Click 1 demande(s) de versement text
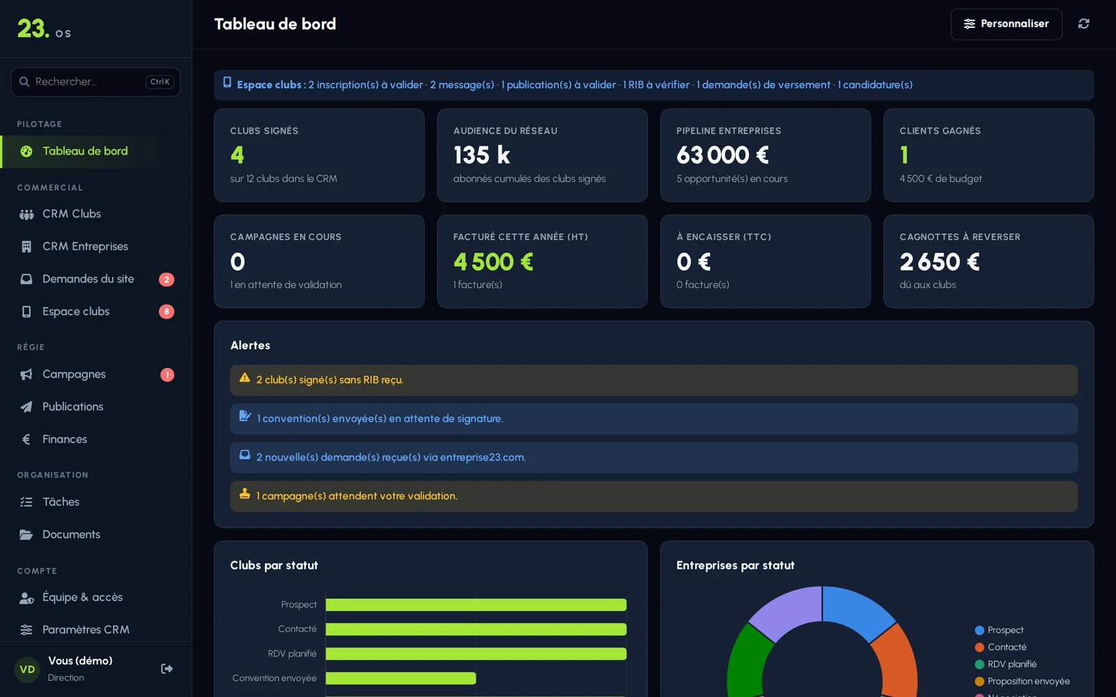Viewport: 1116px width, 697px height. pyautogui.click(x=764, y=85)
